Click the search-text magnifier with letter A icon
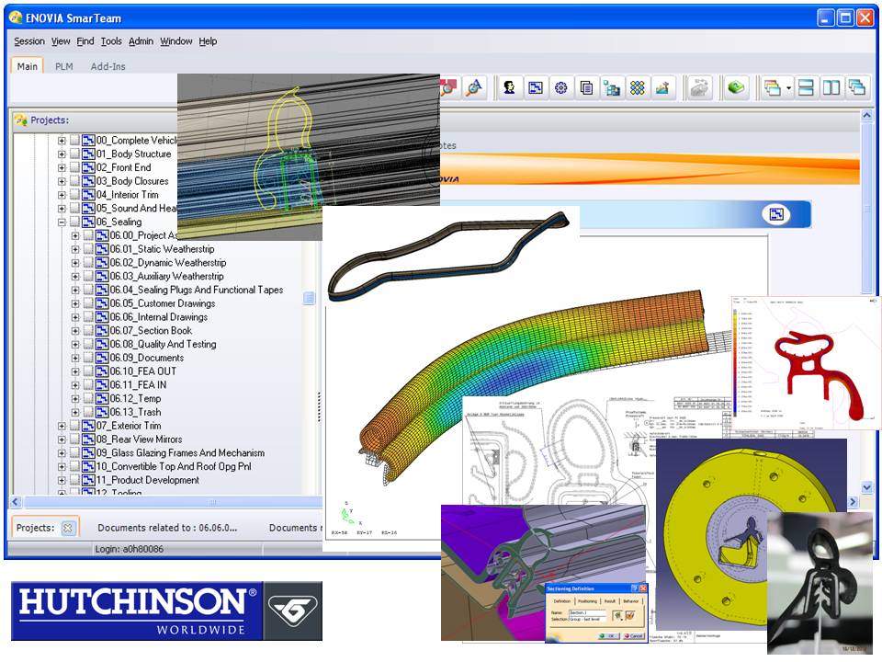This screenshot has width=882, height=662. pos(474,88)
